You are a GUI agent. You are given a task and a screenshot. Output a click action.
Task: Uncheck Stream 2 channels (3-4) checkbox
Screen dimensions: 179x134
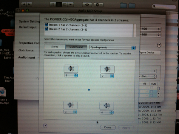point(46,29)
